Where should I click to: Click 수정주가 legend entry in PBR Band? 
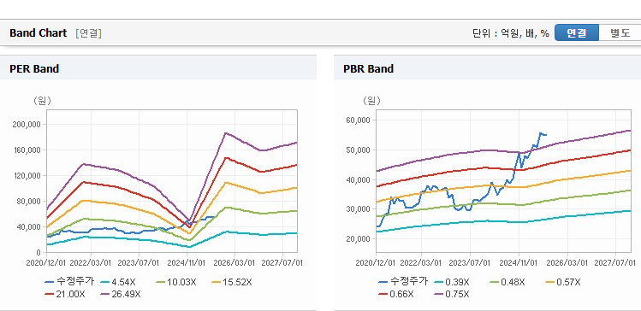403,282
